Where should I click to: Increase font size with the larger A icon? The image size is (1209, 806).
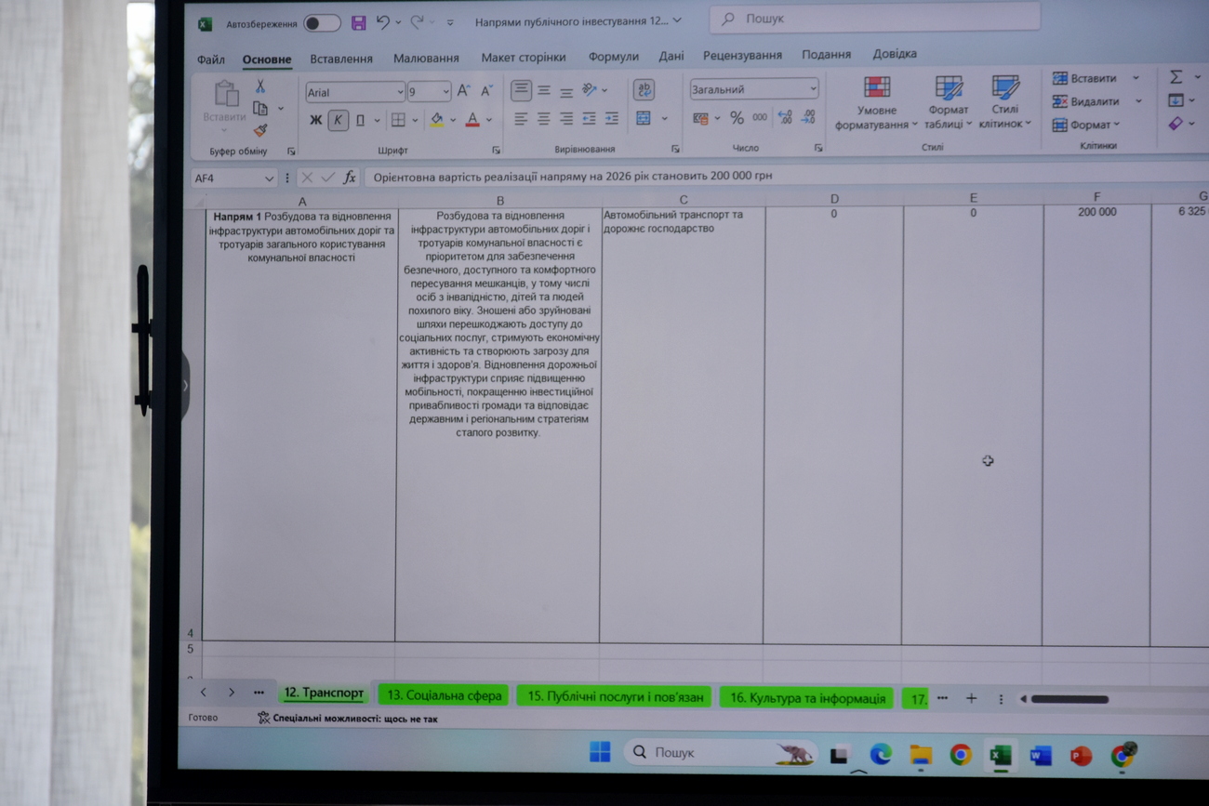[x=463, y=91]
